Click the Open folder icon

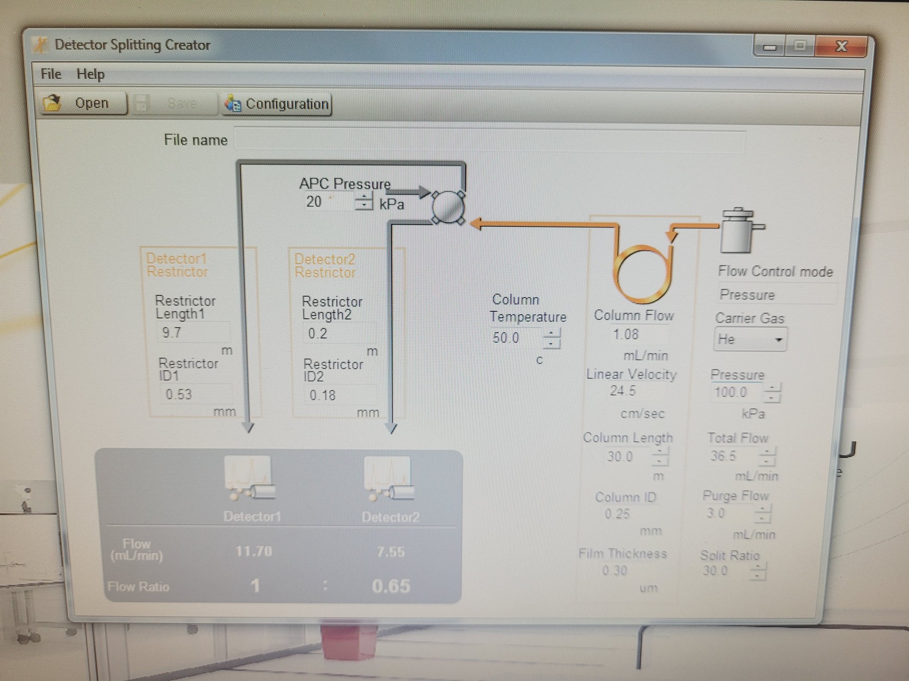(x=53, y=102)
